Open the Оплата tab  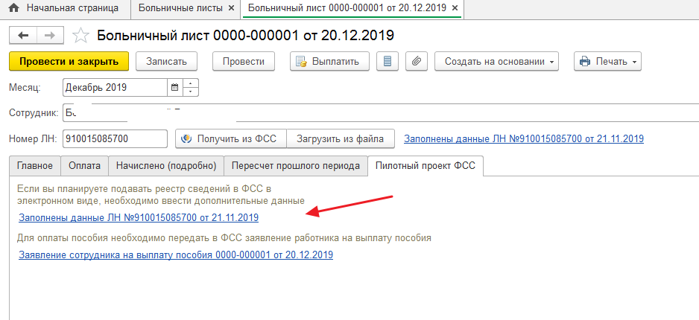click(85, 165)
